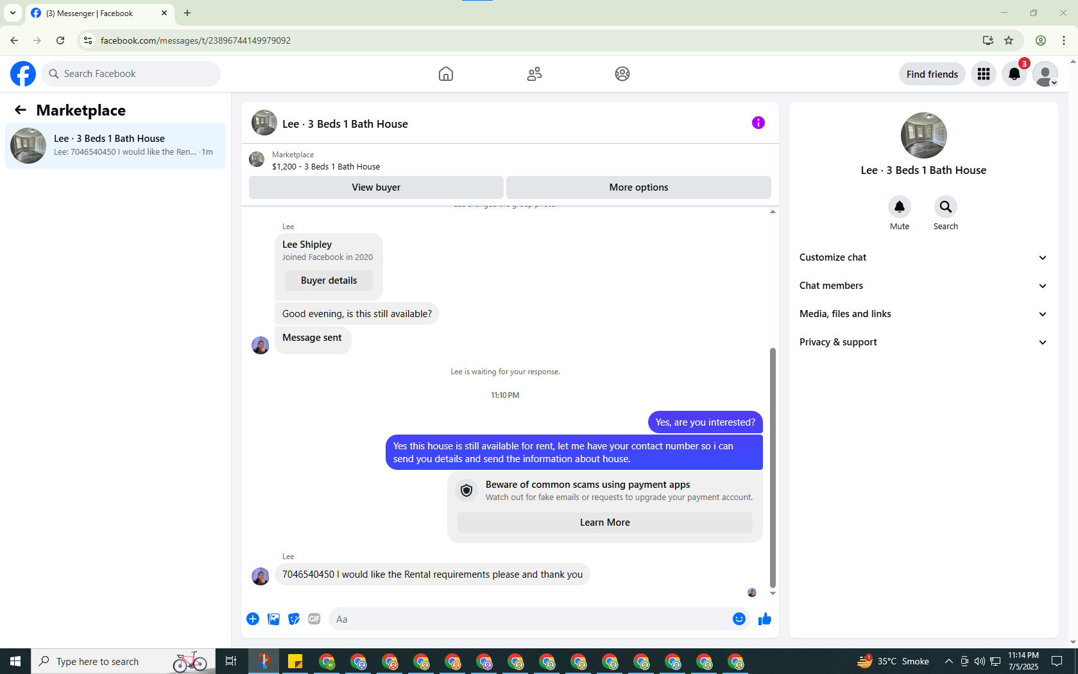Send a thumbs-up like

[765, 619]
